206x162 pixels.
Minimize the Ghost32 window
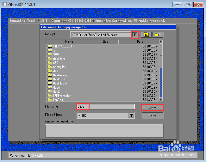tap(177, 5)
